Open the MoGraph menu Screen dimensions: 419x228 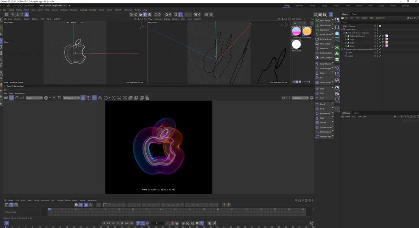[64, 10]
